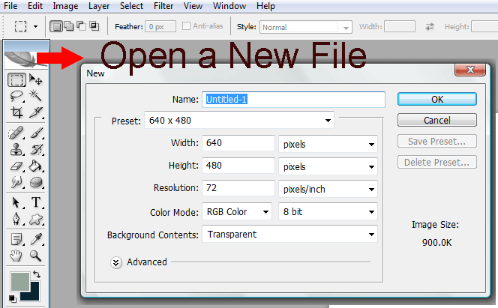The width and height of the screenshot is (498, 308).
Task: Close the New dialog
Action: (x=470, y=70)
